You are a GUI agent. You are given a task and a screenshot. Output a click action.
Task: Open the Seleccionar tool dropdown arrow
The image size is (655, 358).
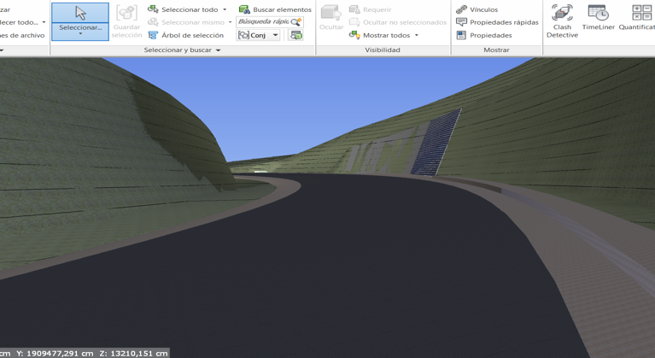(80, 34)
